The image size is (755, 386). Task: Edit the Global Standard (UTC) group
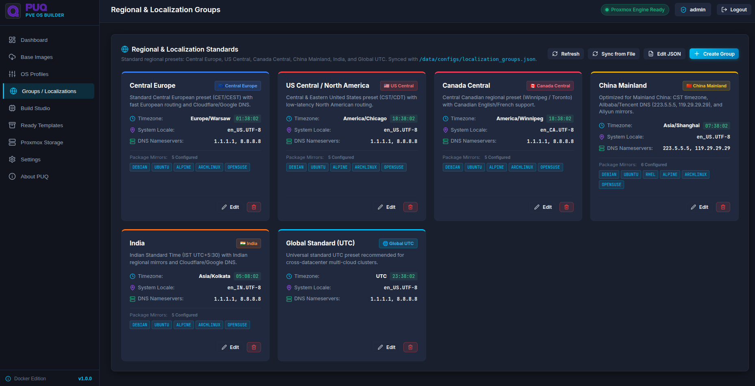coord(387,347)
